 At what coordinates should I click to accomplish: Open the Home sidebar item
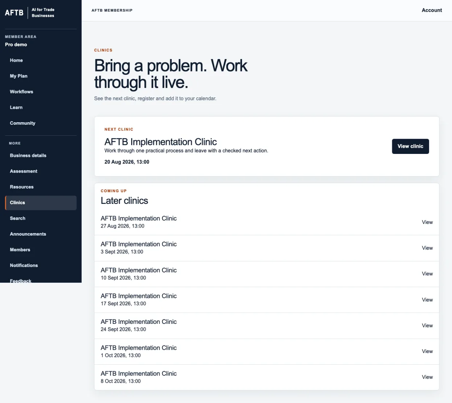(x=41, y=60)
